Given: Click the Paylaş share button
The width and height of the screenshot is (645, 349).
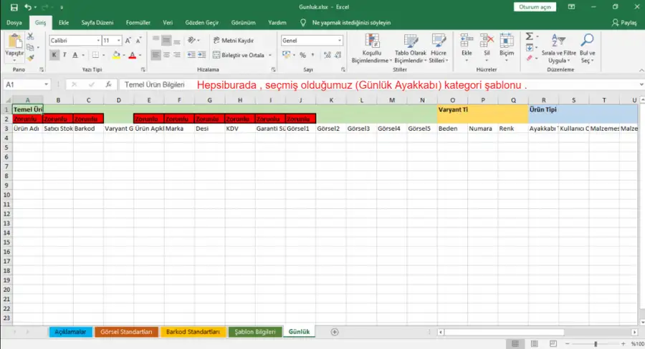Looking at the screenshot, I should (x=624, y=23).
